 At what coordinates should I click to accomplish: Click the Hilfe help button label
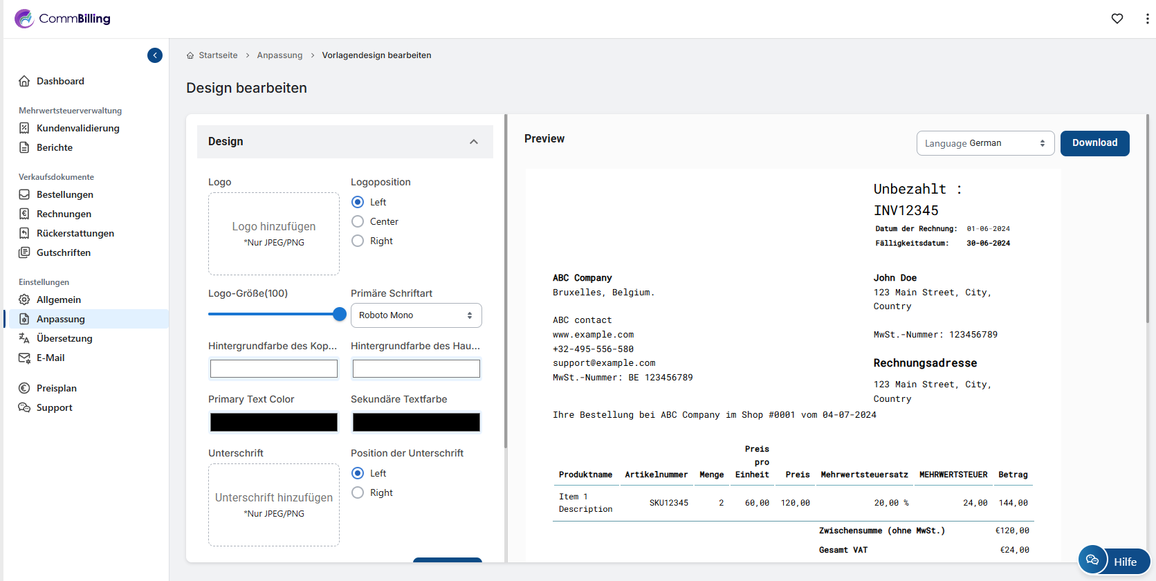[x=1125, y=562]
